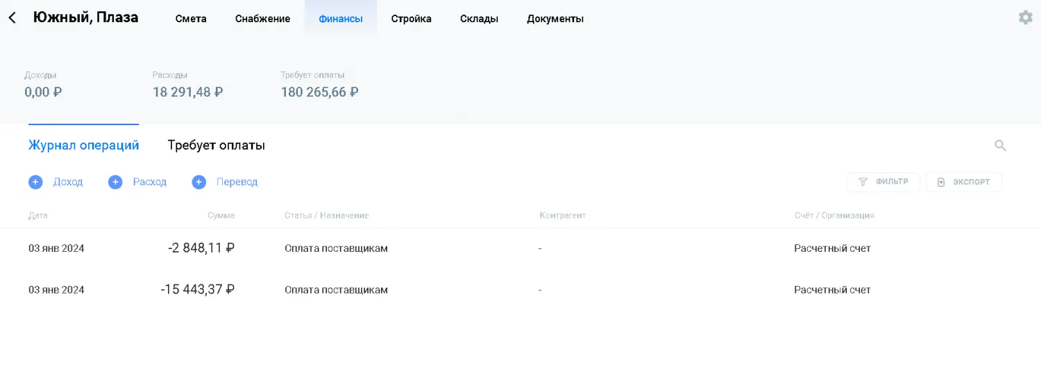Open the Склады tab
Image resolution: width=1041 pixels, height=374 pixels.
pyautogui.click(x=479, y=19)
